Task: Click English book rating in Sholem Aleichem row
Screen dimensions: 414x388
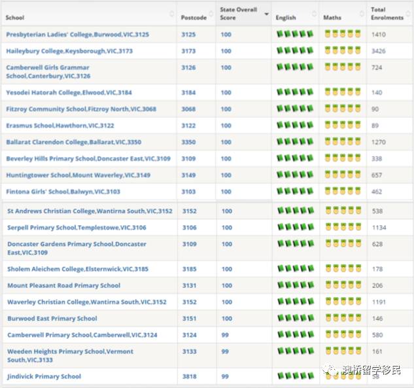Action: click(296, 268)
